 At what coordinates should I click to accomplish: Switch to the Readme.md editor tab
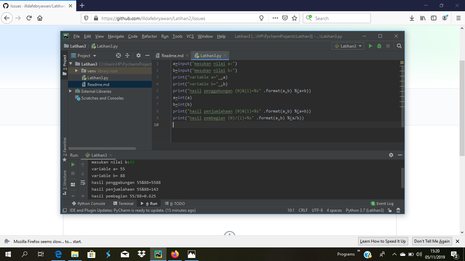point(172,55)
